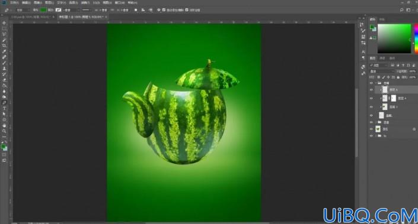This screenshot has width=418, height=224.
Task: Click the canvas vertical scrollbar
Action: 357,122
